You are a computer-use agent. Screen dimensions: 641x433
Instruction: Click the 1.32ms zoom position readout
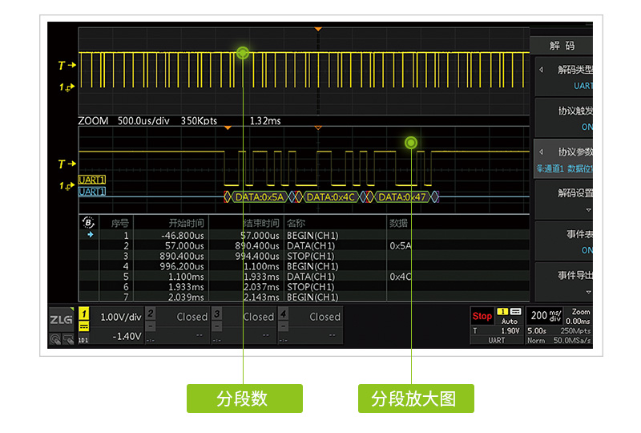tap(265, 121)
